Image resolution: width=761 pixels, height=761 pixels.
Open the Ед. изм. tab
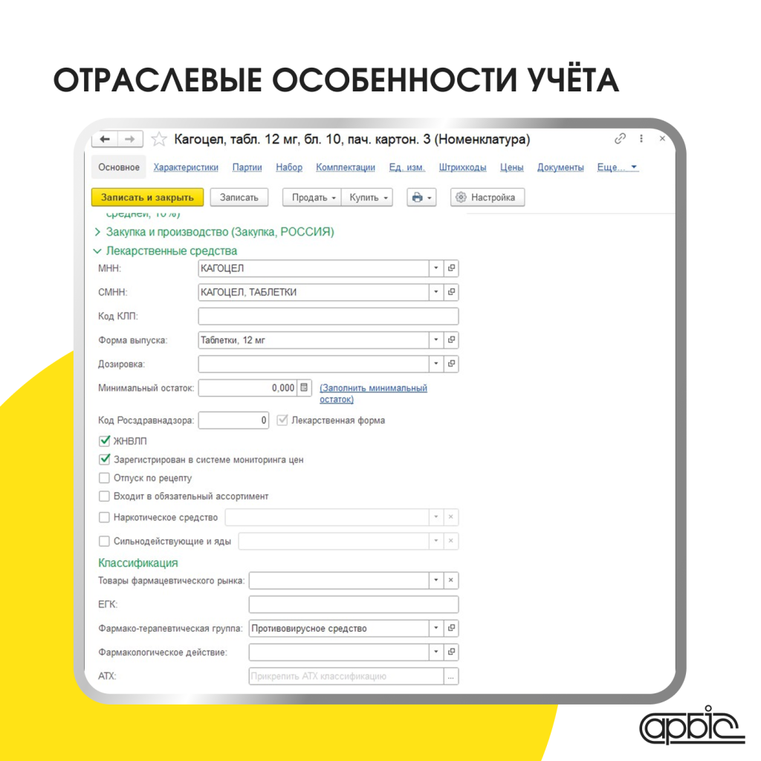pyautogui.click(x=407, y=167)
